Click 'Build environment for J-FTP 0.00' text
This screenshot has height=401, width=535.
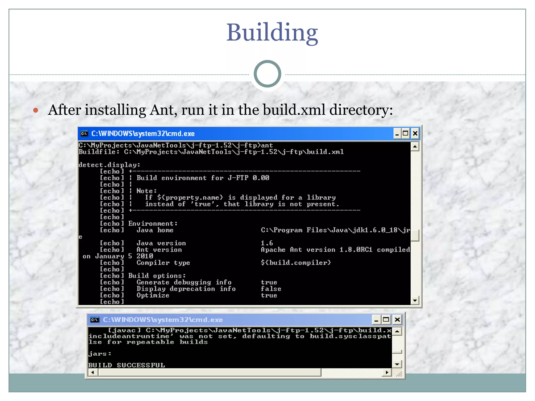[203, 178]
